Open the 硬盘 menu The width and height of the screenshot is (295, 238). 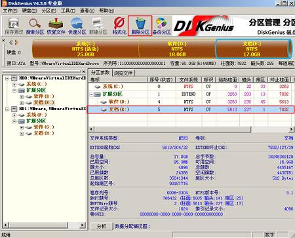[29, 10]
